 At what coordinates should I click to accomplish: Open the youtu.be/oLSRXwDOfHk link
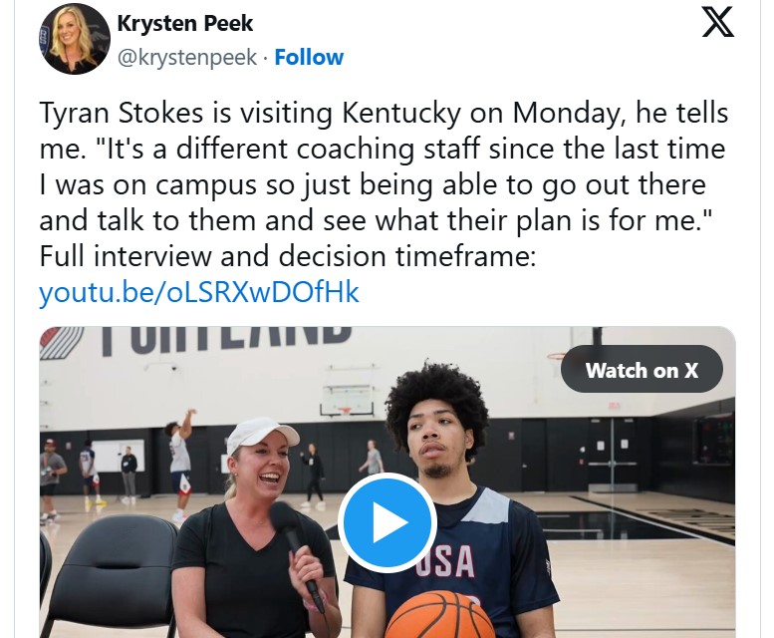coord(199,293)
